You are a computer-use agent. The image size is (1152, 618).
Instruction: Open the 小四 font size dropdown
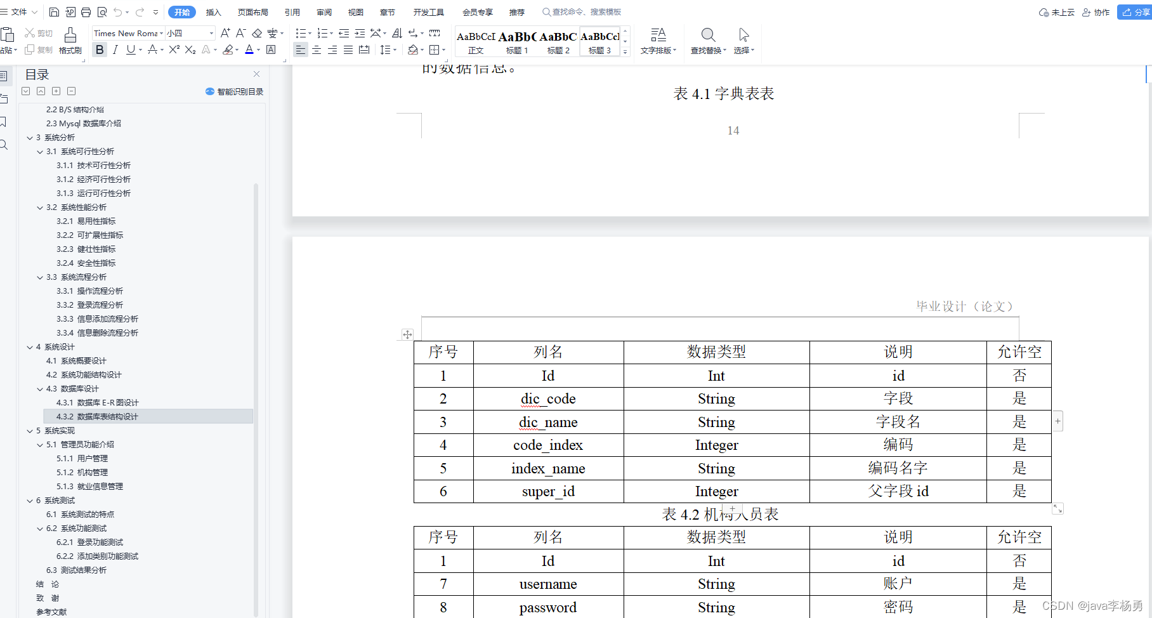point(211,33)
